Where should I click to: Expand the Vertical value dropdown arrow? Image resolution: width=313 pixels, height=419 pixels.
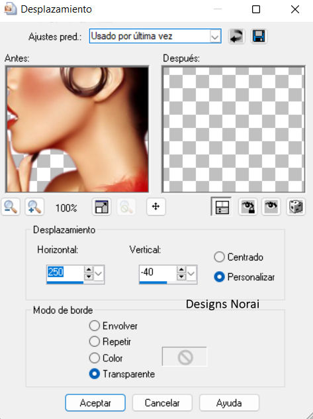[191, 273]
